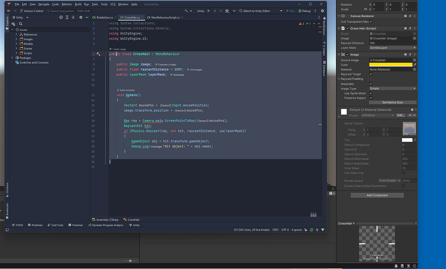Screen dimensions: 446x269
Task: Click the Add Component button
Action: (377, 195)
